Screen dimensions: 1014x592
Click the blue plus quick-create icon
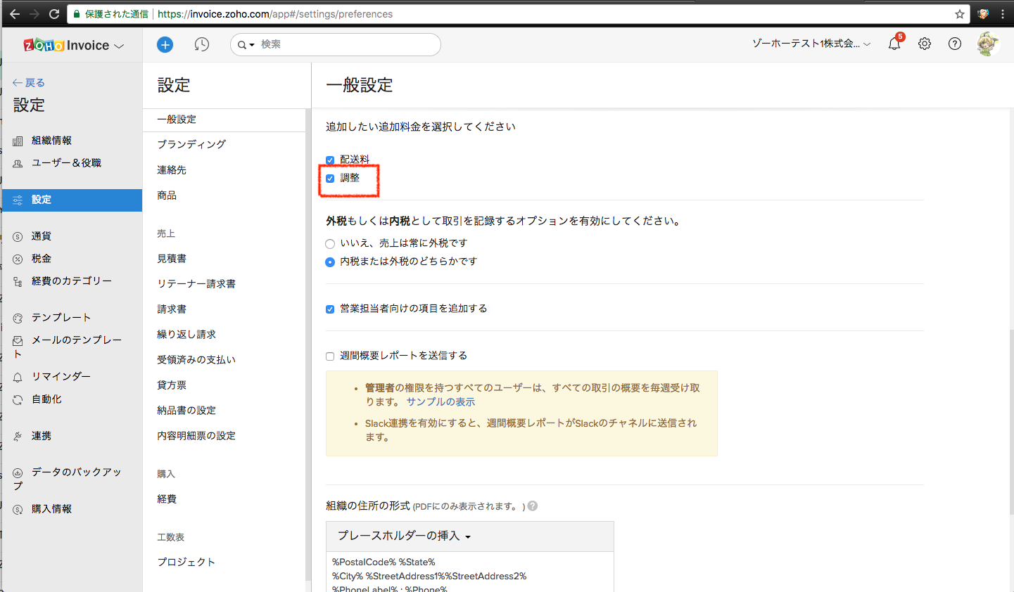[165, 45]
